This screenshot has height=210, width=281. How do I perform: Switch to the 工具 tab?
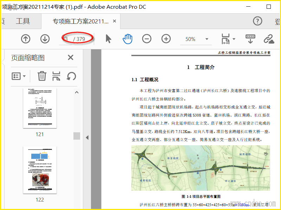[x=23, y=21]
